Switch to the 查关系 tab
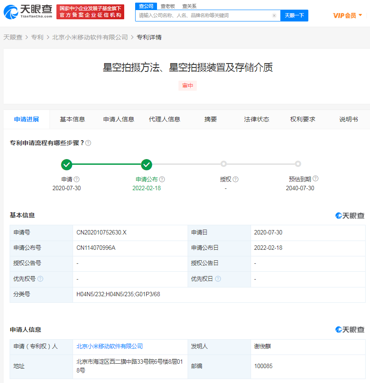Image resolution: width=370 pixels, height=383 pixels. pyautogui.click(x=189, y=7)
